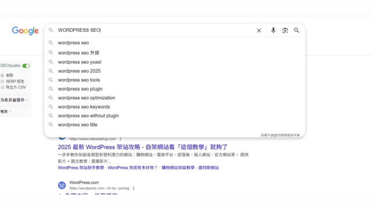The width and height of the screenshot is (372, 209).
Task: Open the WordPress 到底有多好用？ sitelink
Action: pyautogui.click(x=133, y=168)
